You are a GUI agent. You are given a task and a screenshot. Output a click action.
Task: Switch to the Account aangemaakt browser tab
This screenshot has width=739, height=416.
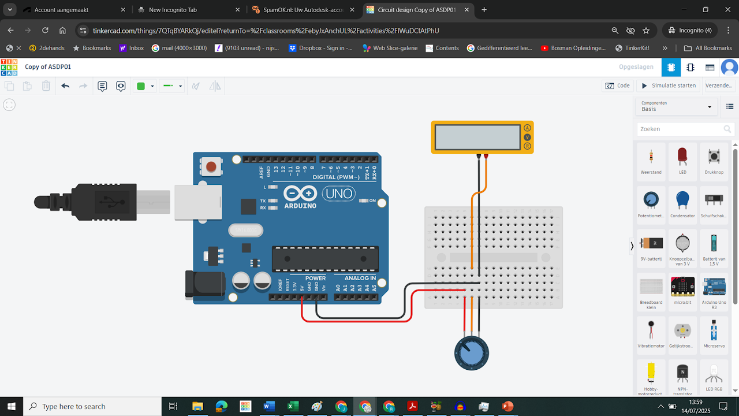click(x=73, y=10)
